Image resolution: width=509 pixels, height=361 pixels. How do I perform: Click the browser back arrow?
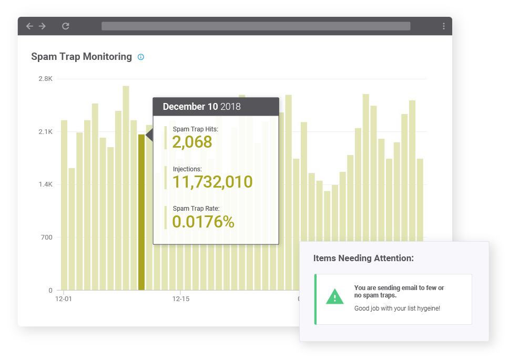(29, 26)
